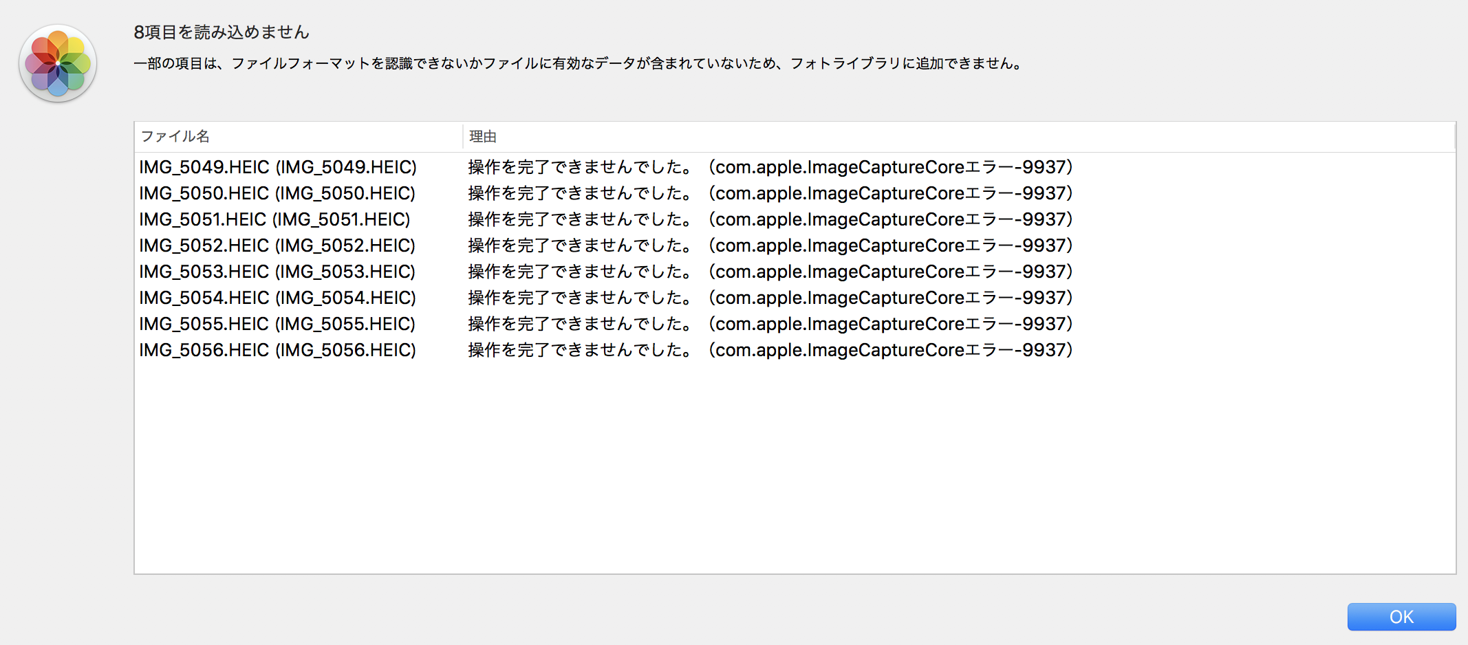Select the IMG_5050.HEIC file entry
1468x645 pixels.
(x=277, y=193)
